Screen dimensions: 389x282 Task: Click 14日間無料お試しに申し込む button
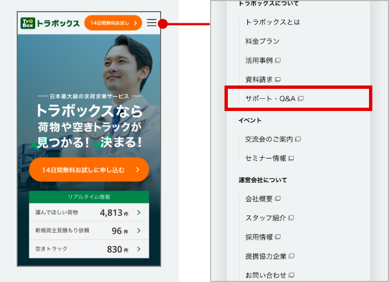pyautogui.click(x=89, y=170)
